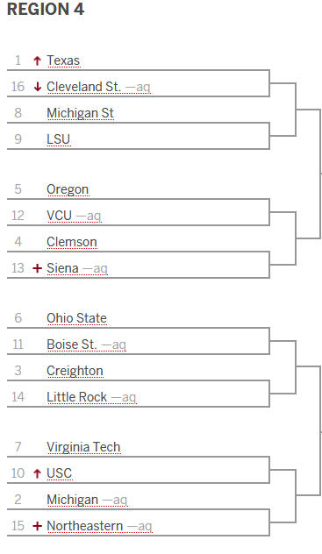Click the Creighton team name

coord(75,371)
